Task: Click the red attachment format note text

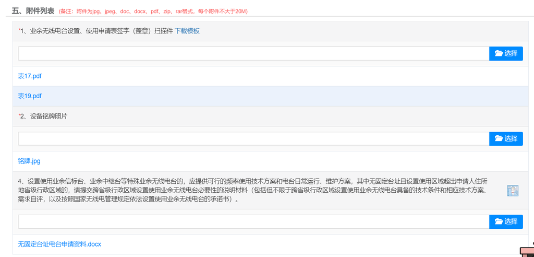Action: pyautogui.click(x=153, y=11)
